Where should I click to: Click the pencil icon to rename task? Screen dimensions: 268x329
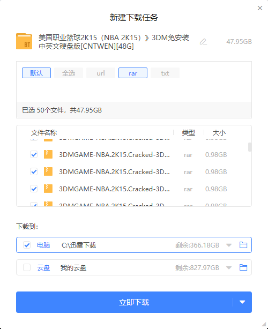coord(203,42)
